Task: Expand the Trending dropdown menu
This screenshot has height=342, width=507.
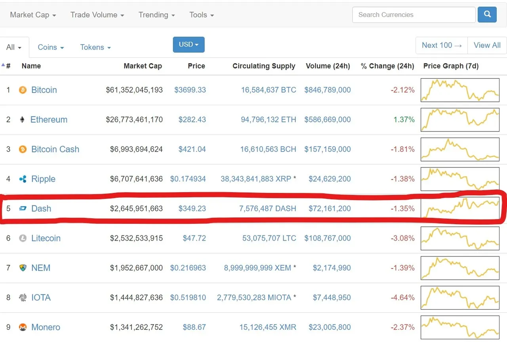Action: click(157, 15)
